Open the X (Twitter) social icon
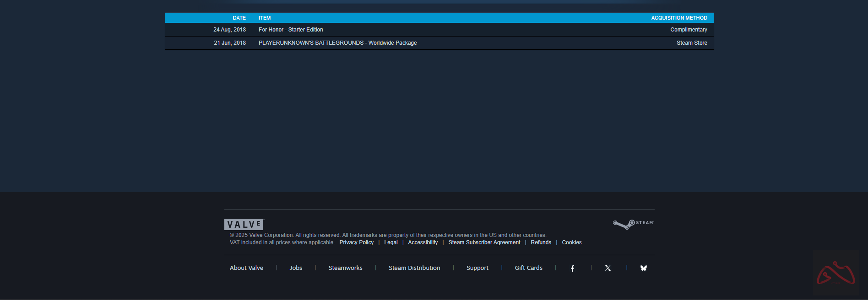This screenshot has height=300, width=868. pyautogui.click(x=608, y=268)
